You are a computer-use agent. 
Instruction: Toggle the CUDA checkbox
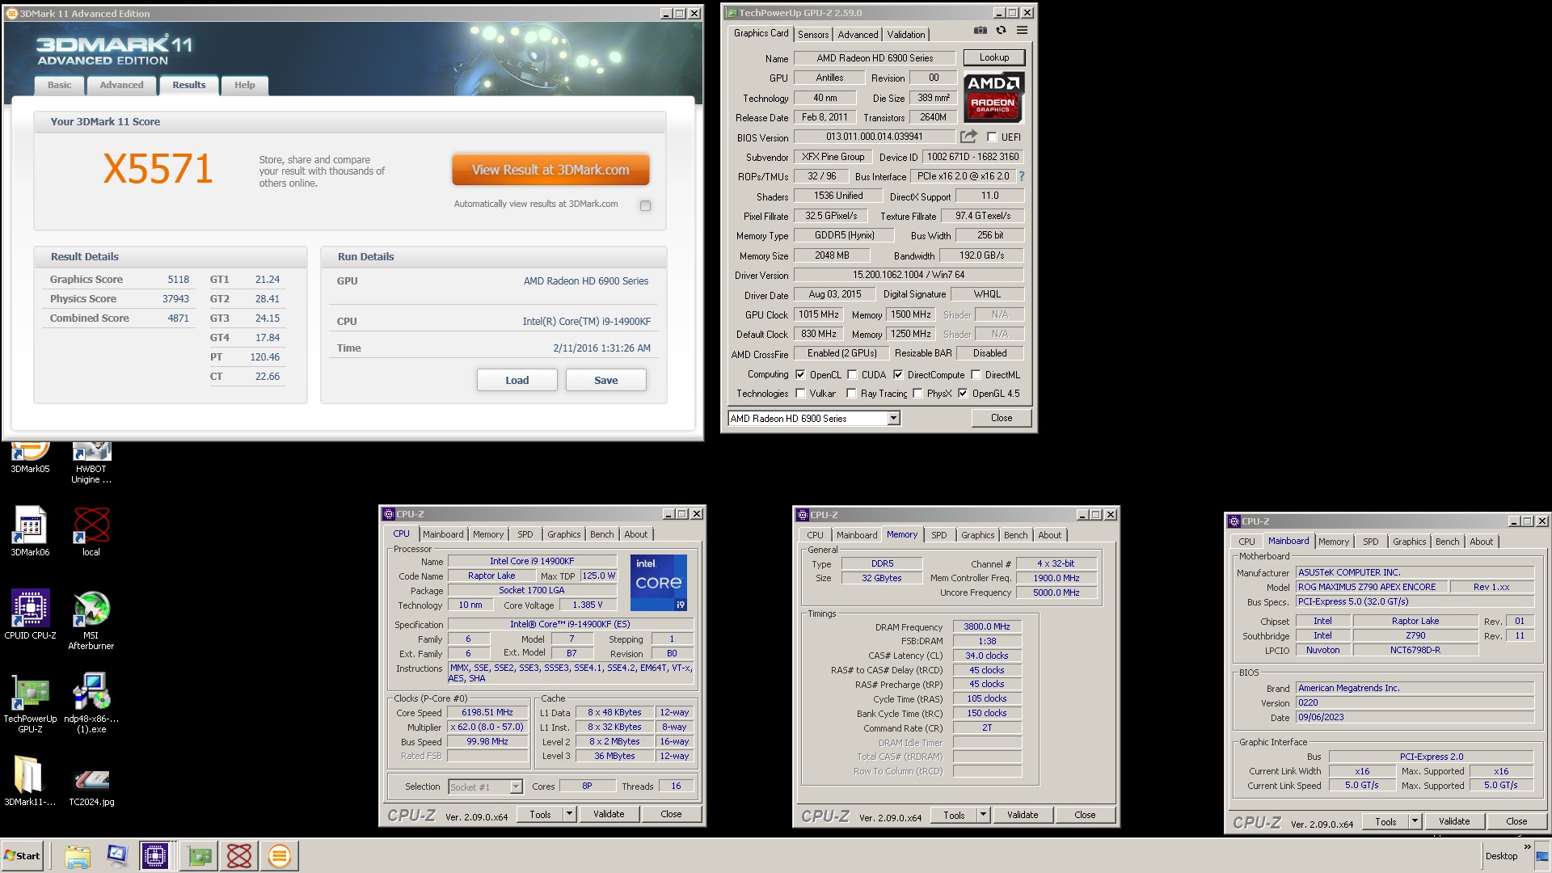(852, 375)
